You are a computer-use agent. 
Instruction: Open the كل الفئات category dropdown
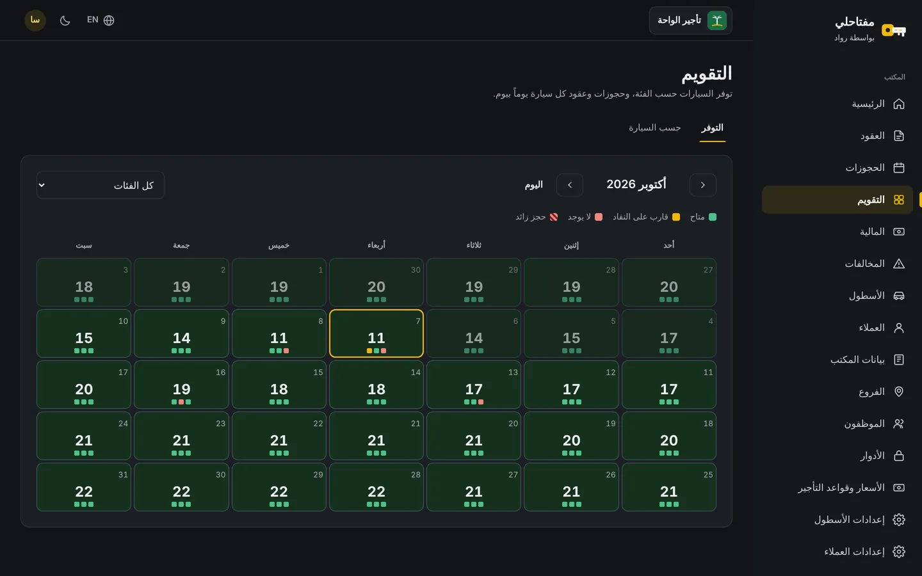pyautogui.click(x=101, y=185)
